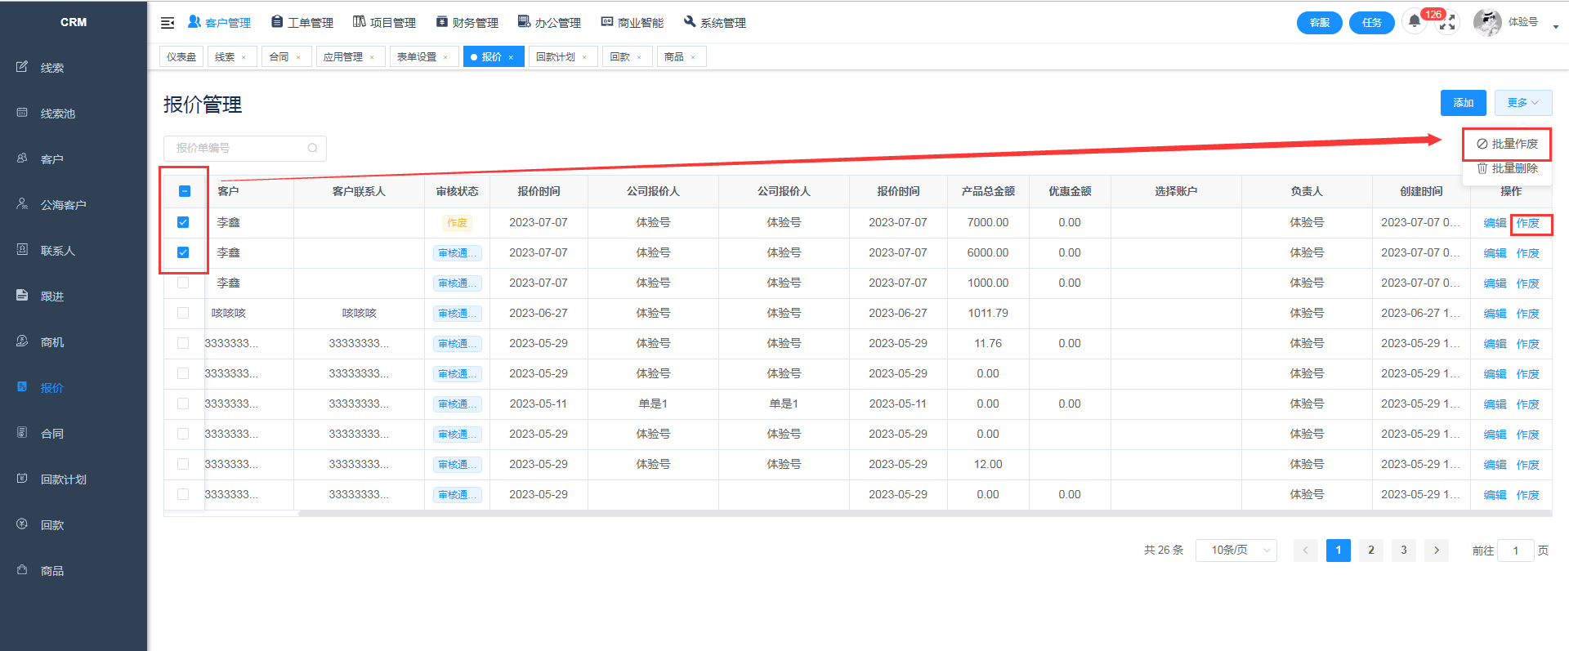Click the search magnifier in the quote number field
1569x651 pixels.
tap(312, 148)
